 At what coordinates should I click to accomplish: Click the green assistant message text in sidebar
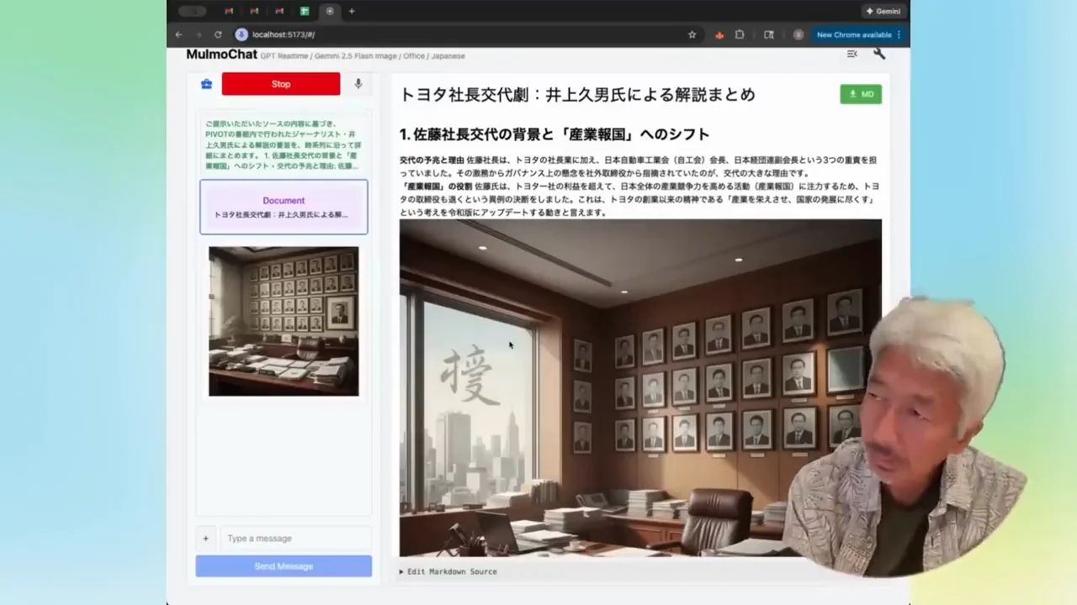[284, 145]
